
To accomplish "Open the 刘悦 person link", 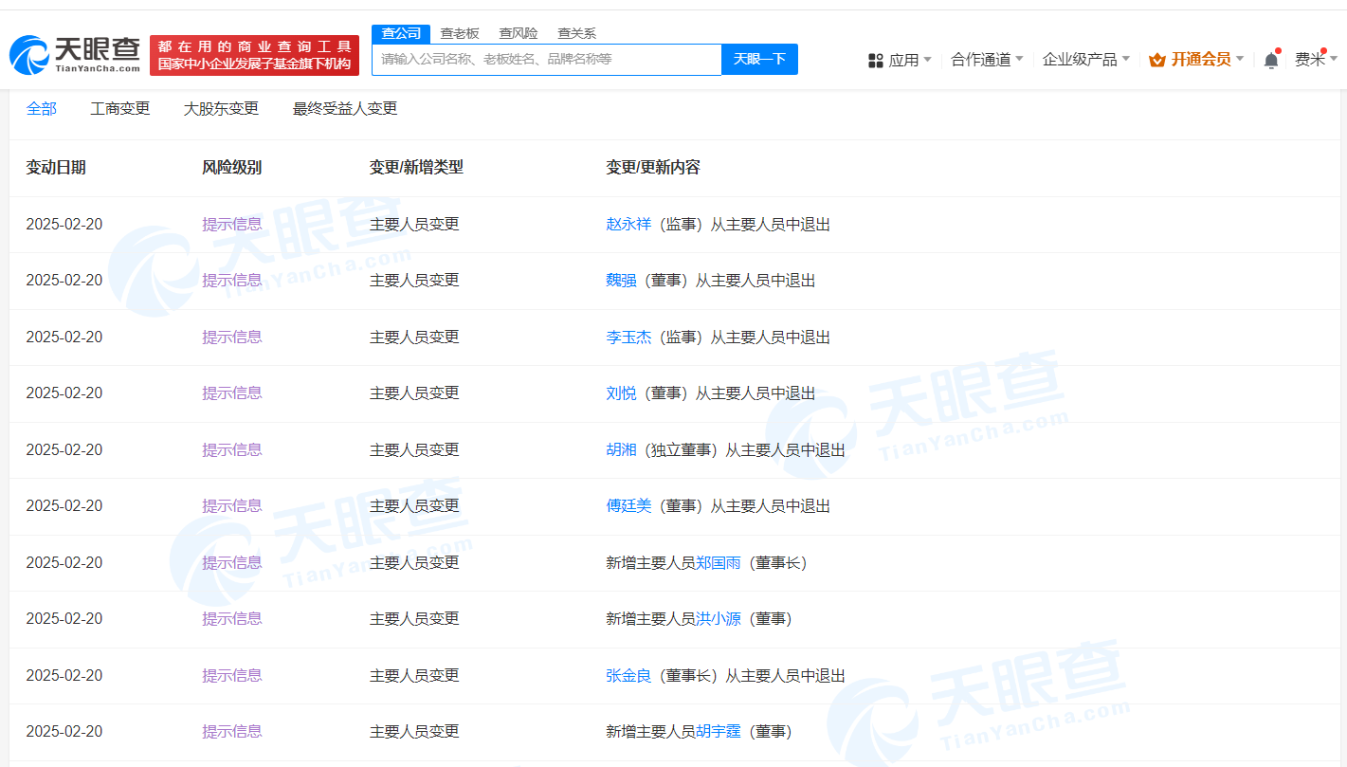I will (x=621, y=393).
